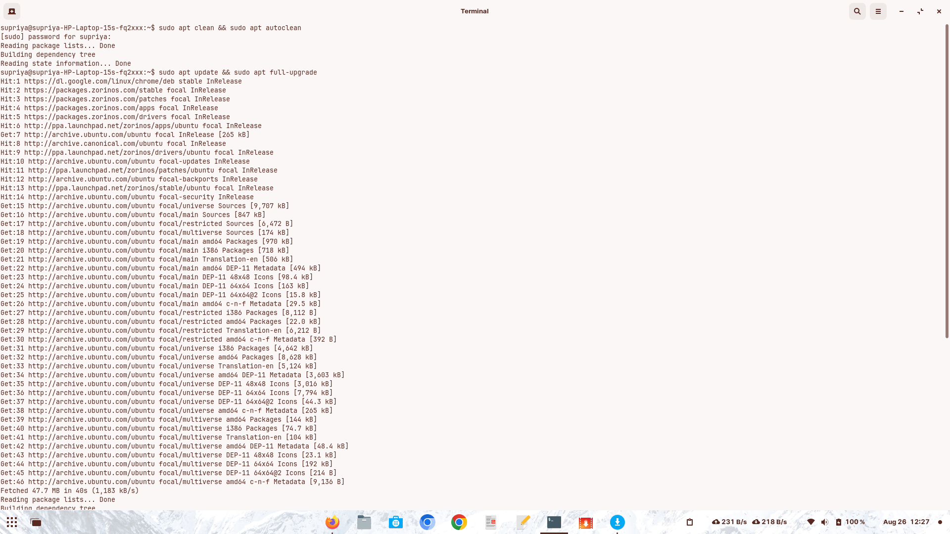Open terminal search

857,11
